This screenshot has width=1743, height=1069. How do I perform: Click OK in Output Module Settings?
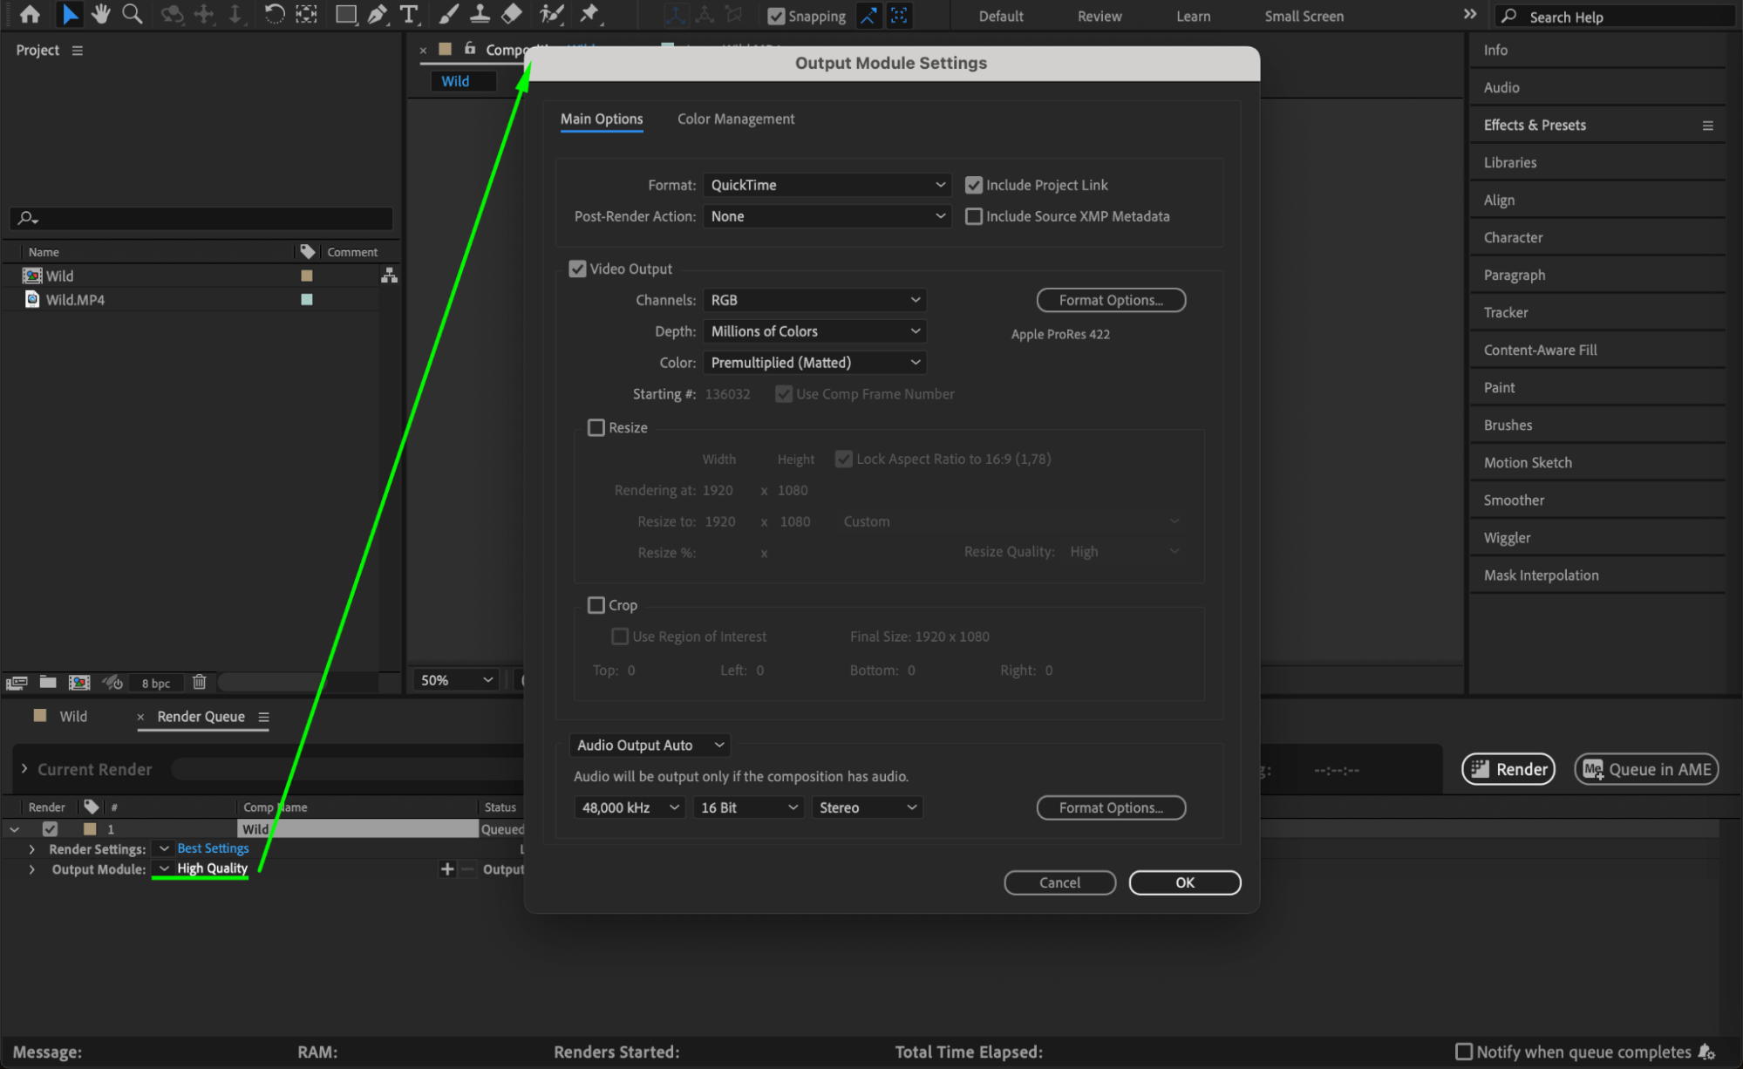1184,882
